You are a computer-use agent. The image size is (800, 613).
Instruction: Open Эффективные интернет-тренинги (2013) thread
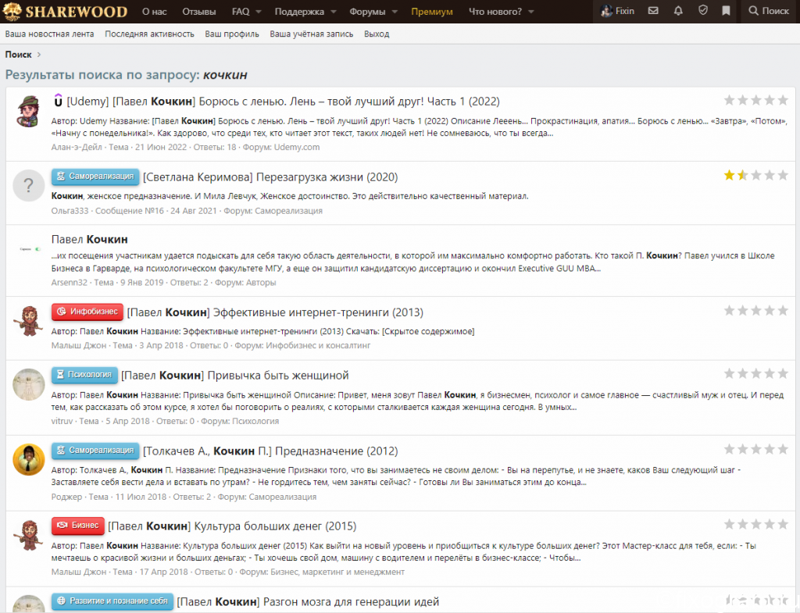(275, 312)
